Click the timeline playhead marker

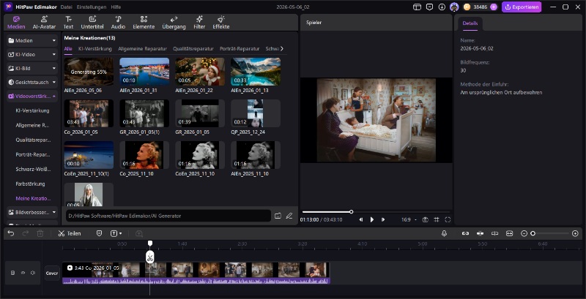pos(150,243)
